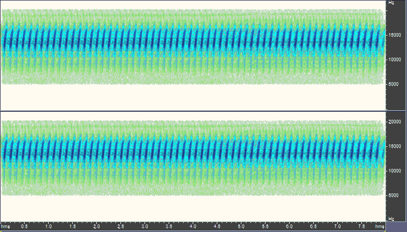The width and height of the screenshot is (407, 232).
Task: Click the 6.0 mark on the time ruler
Action: 289,226
